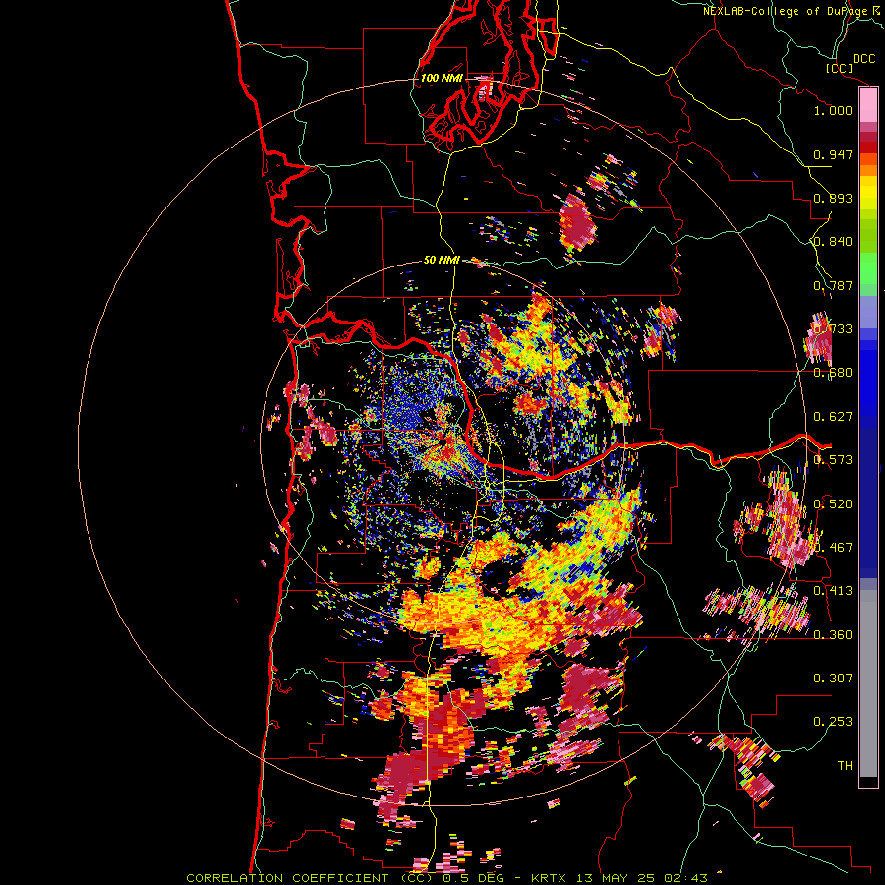This screenshot has width=885, height=885.
Task: Click the KRTX station identifier in the caption
Action: pos(550,878)
